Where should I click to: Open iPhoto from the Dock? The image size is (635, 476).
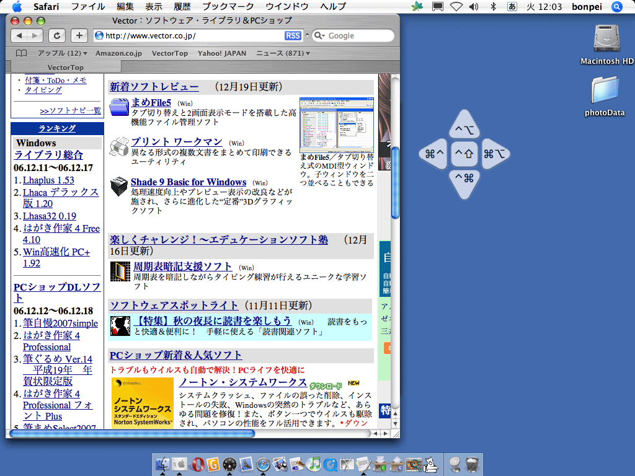[280, 465]
